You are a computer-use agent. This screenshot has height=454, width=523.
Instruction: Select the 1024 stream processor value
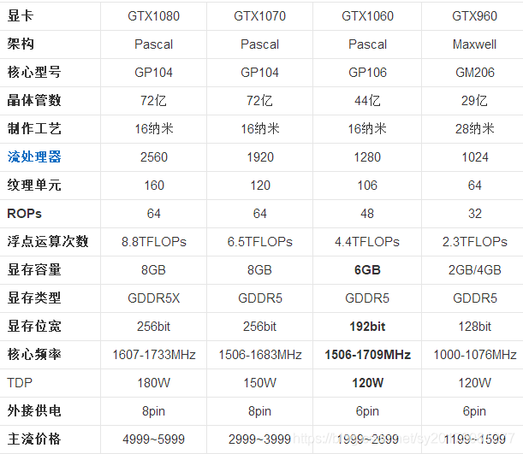(474, 157)
